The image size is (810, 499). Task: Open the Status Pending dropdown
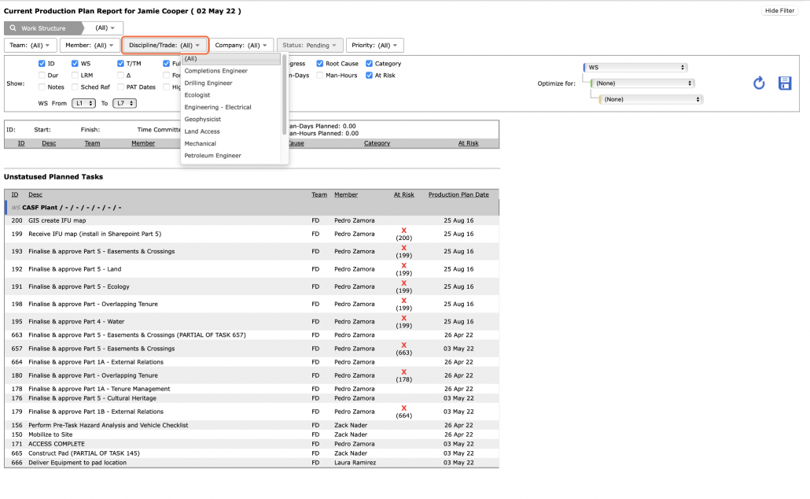point(309,46)
